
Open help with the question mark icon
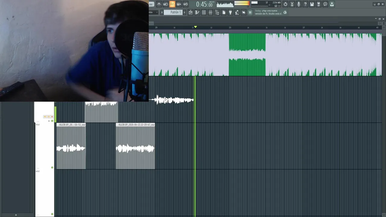[305, 4]
